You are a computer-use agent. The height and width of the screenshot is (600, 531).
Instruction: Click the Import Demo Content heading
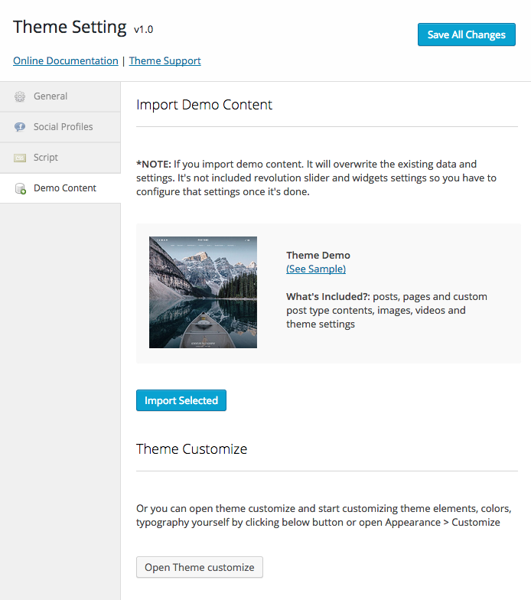click(x=204, y=105)
